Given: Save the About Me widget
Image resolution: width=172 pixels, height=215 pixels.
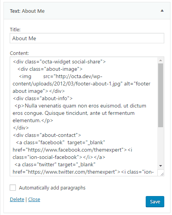Looking at the screenshot, I should [x=155, y=201].
